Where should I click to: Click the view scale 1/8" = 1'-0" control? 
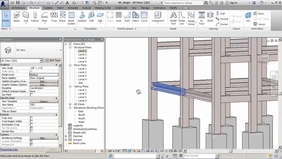click(114, 151)
